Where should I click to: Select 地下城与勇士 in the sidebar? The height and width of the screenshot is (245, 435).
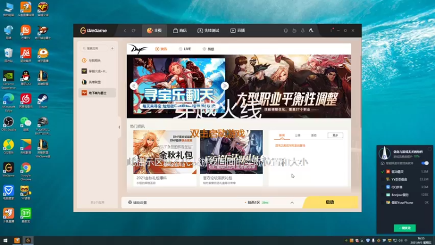pyautogui.click(x=97, y=93)
